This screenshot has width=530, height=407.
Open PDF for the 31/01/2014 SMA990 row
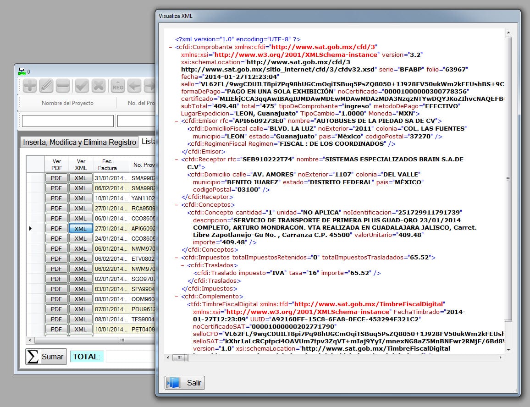click(x=56, y=178)
